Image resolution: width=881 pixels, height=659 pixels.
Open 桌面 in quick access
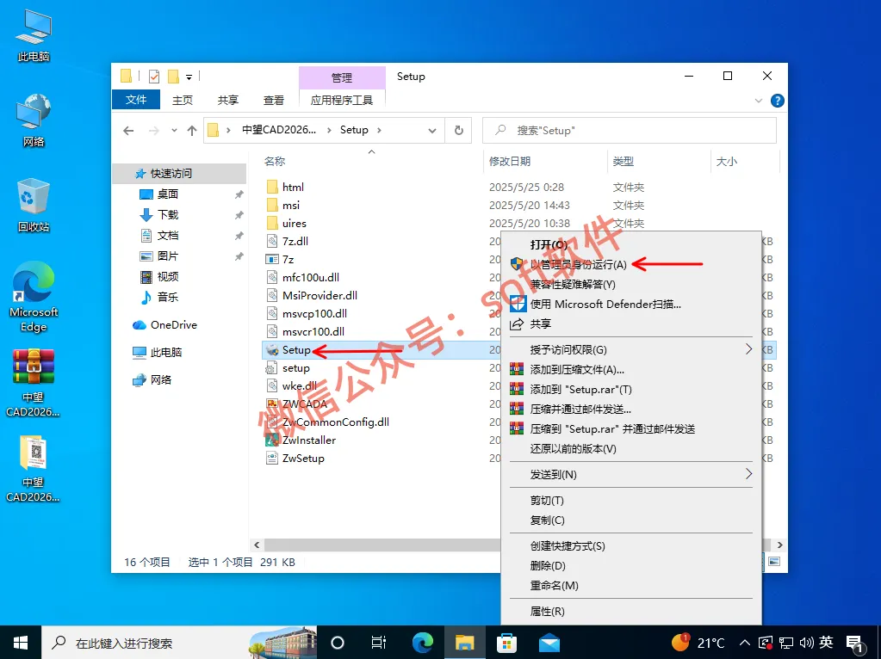pos(167,194)
